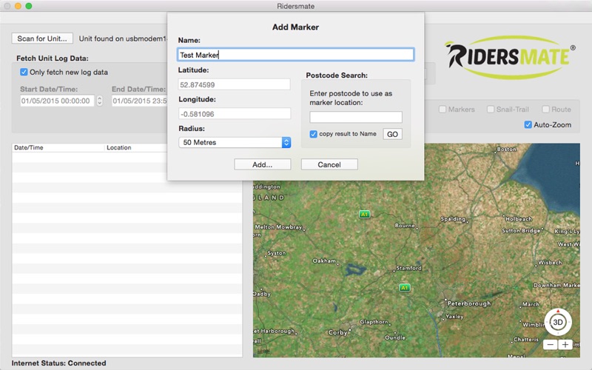
Task: Click the yellow minimize window button
Action: tap(18, 6)
